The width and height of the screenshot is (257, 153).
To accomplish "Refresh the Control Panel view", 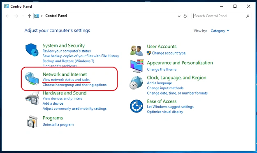I will [x=185, y=16].
